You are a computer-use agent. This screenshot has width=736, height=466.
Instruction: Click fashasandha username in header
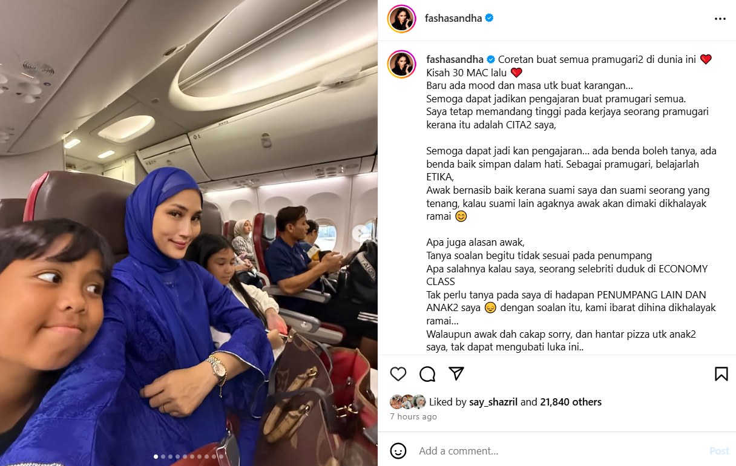pyautogui.click(x=453, y=18)
